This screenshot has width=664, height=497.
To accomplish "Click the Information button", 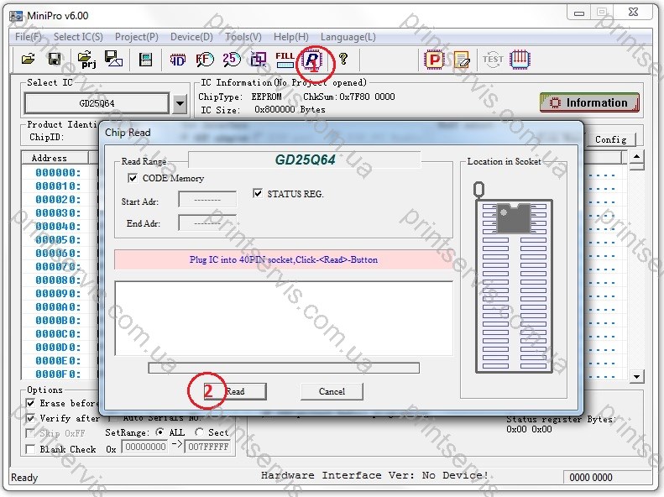I will 589,103.
